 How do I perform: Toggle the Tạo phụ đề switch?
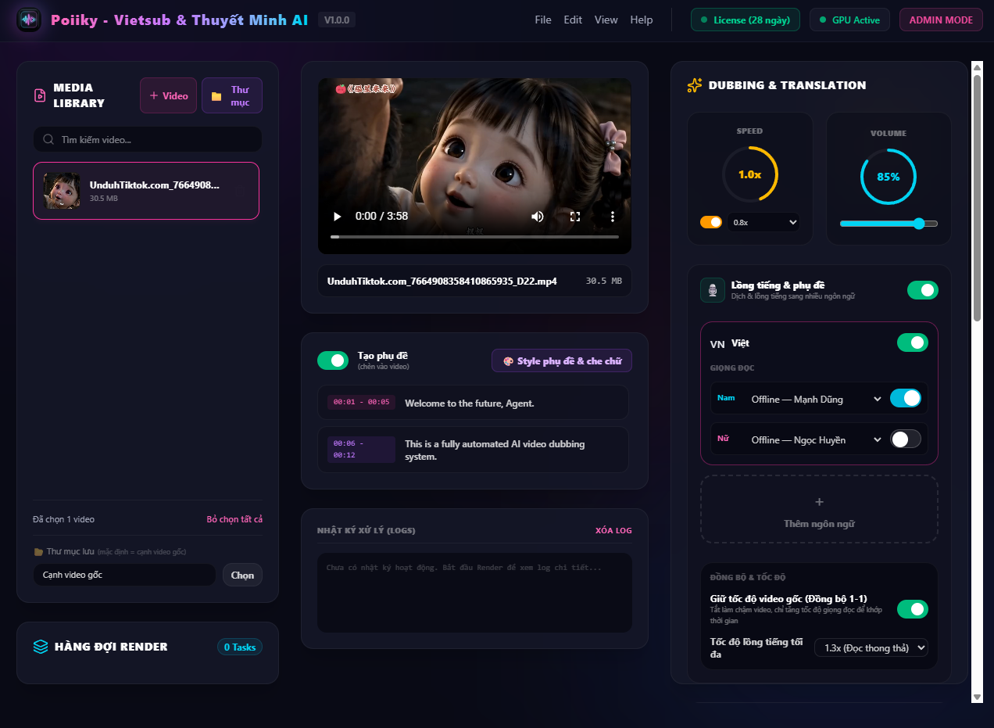point(333,360)
